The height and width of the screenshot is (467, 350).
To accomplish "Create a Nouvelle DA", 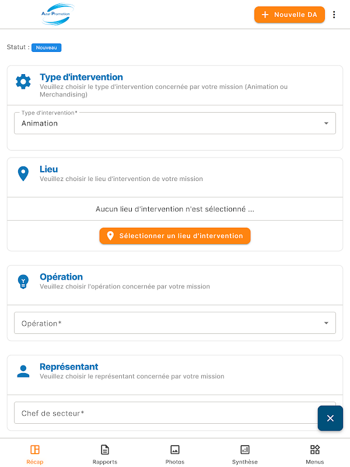I will pyautogui.click(x=289, y=15).
